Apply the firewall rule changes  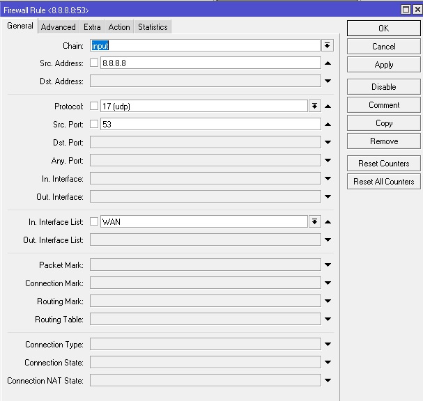[383, 65]
